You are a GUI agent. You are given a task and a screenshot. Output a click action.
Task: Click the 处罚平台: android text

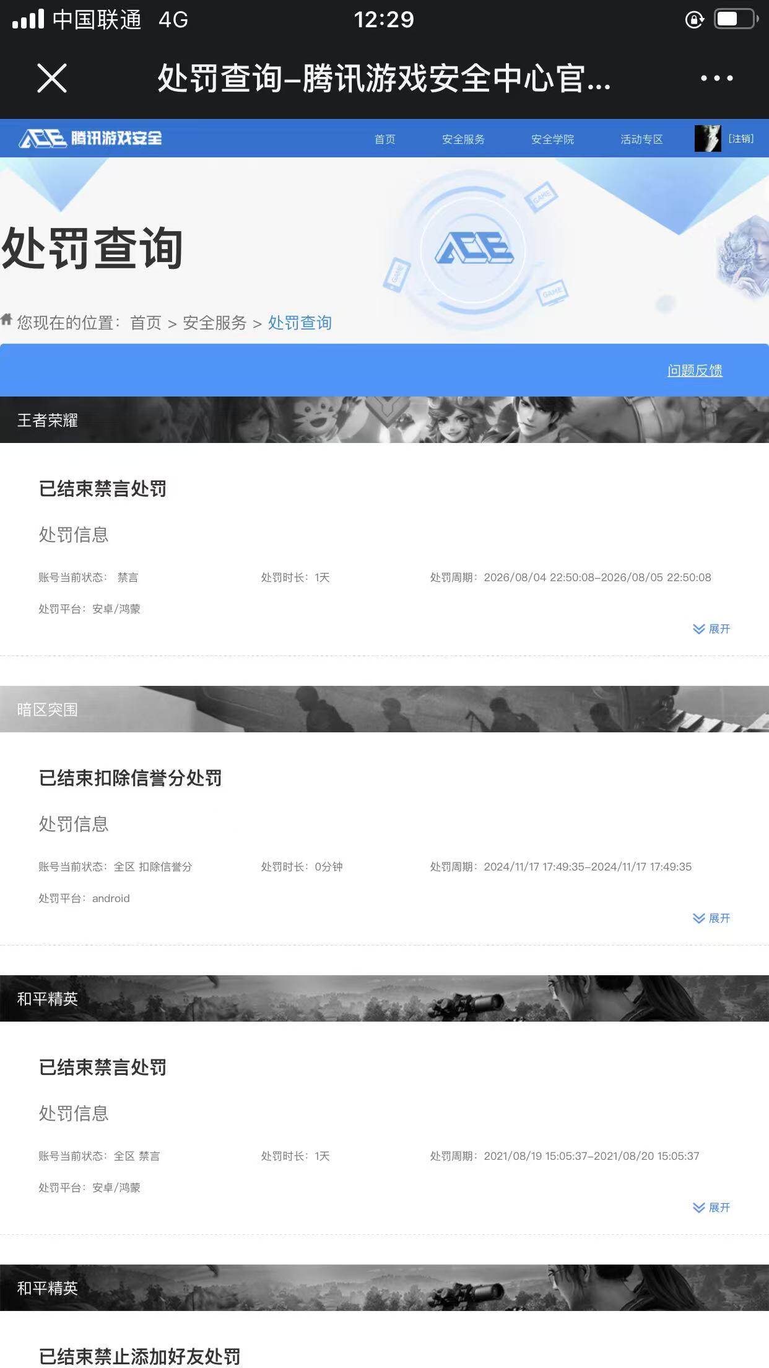[84, 898]
